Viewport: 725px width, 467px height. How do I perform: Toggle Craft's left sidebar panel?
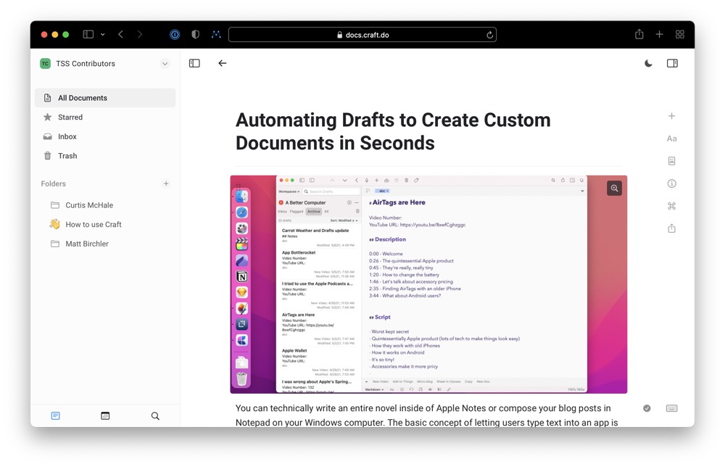[x=194, y=63]
